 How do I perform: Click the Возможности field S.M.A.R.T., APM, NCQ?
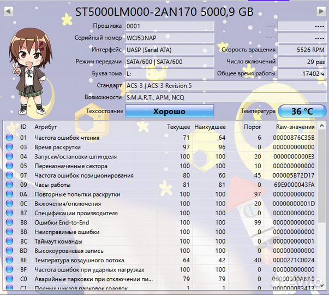pyautogui.click(x=226, y=97)
